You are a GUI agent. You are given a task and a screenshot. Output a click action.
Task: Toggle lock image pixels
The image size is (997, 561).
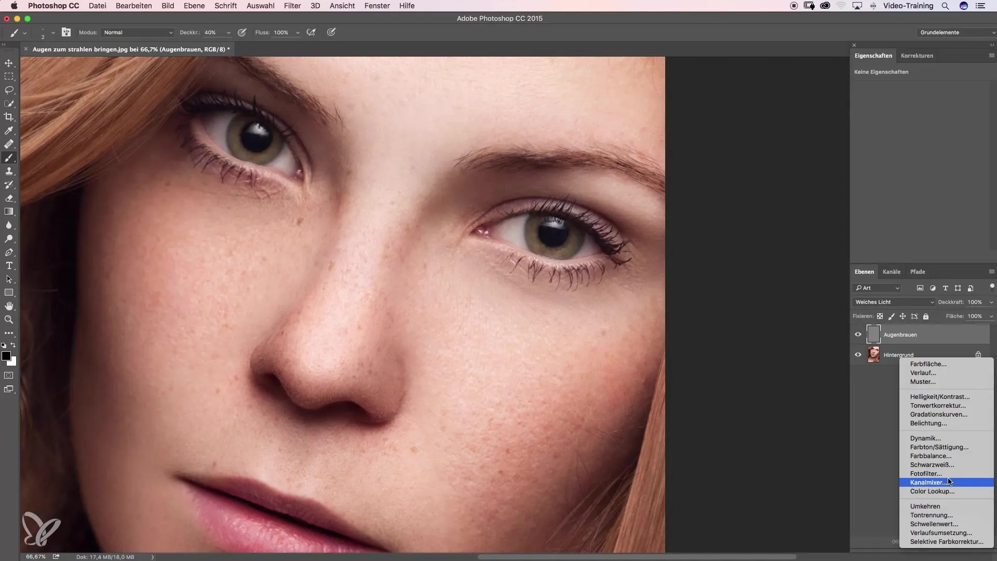891,316
